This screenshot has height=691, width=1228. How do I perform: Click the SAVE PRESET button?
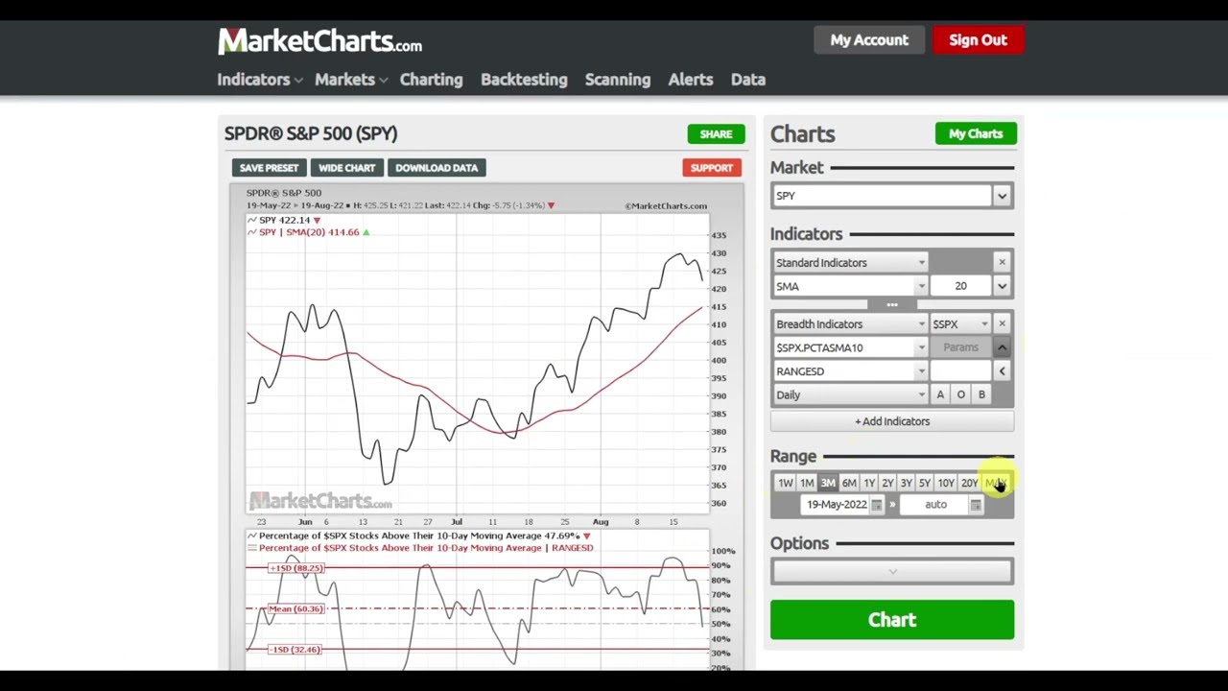(x=269, y=168)
